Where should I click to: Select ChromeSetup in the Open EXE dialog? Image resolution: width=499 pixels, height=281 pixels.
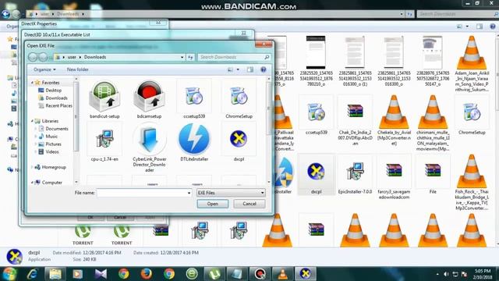click(x=239, y=100)
